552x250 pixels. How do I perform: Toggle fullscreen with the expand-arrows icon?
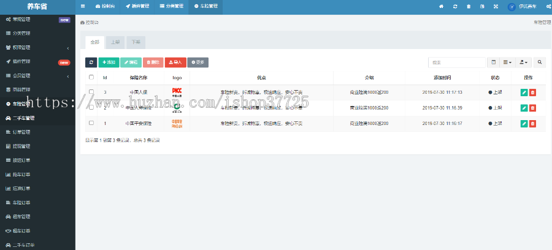(496, 6)
